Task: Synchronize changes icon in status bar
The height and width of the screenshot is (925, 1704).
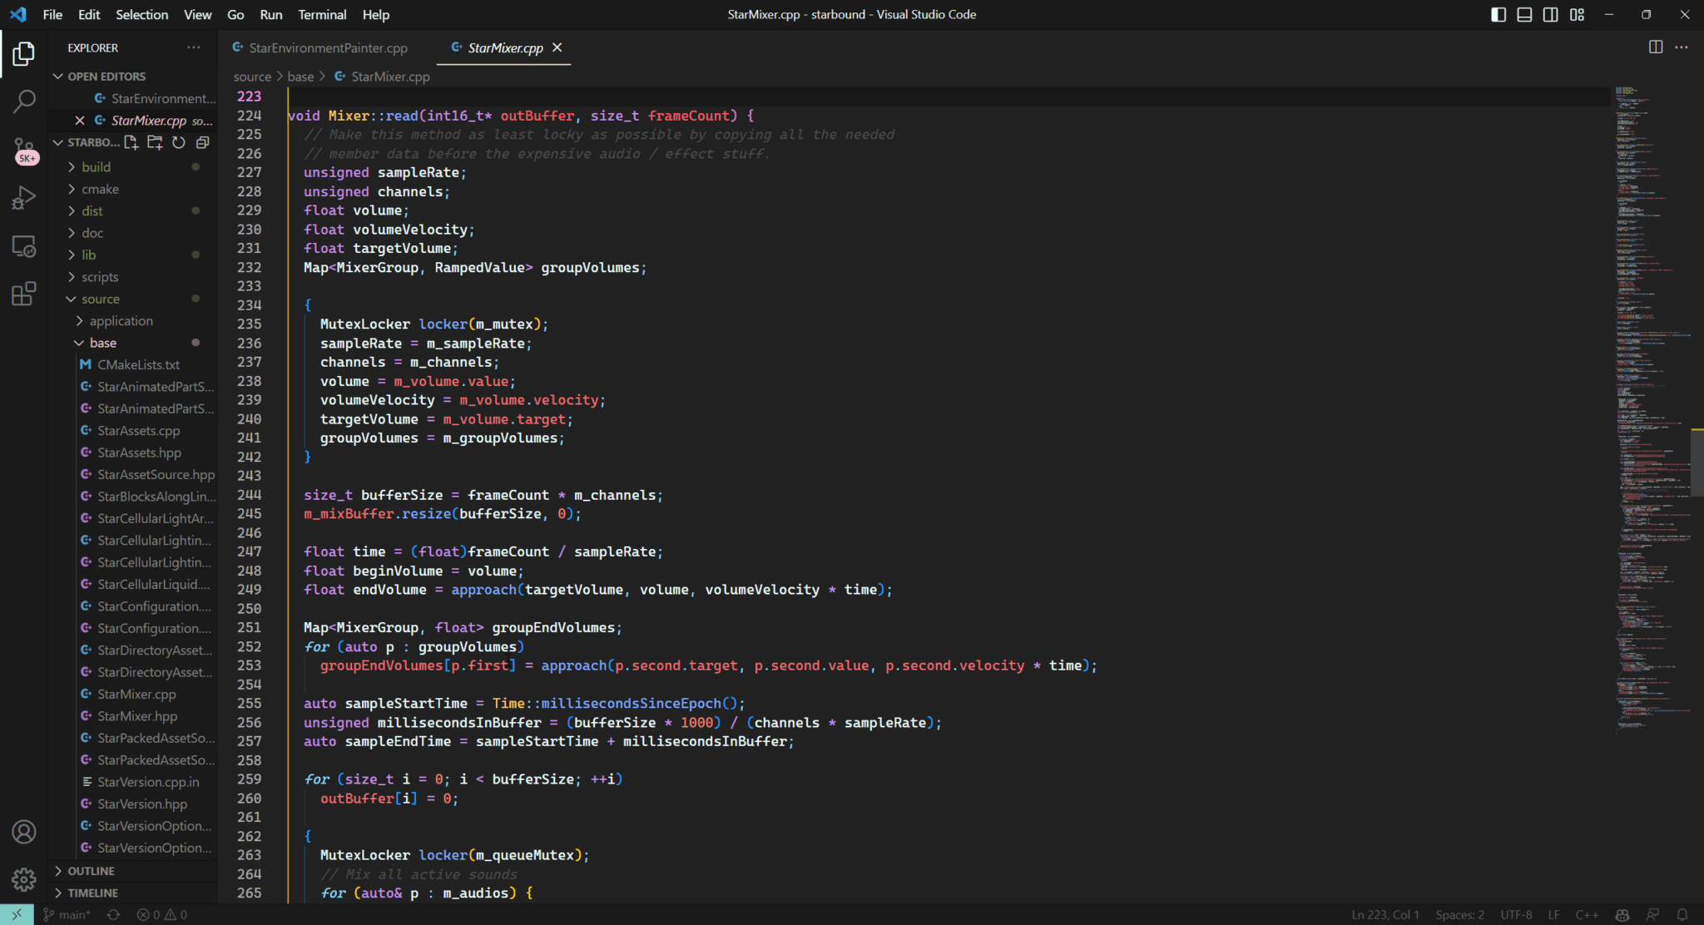Action: [114, 914]
